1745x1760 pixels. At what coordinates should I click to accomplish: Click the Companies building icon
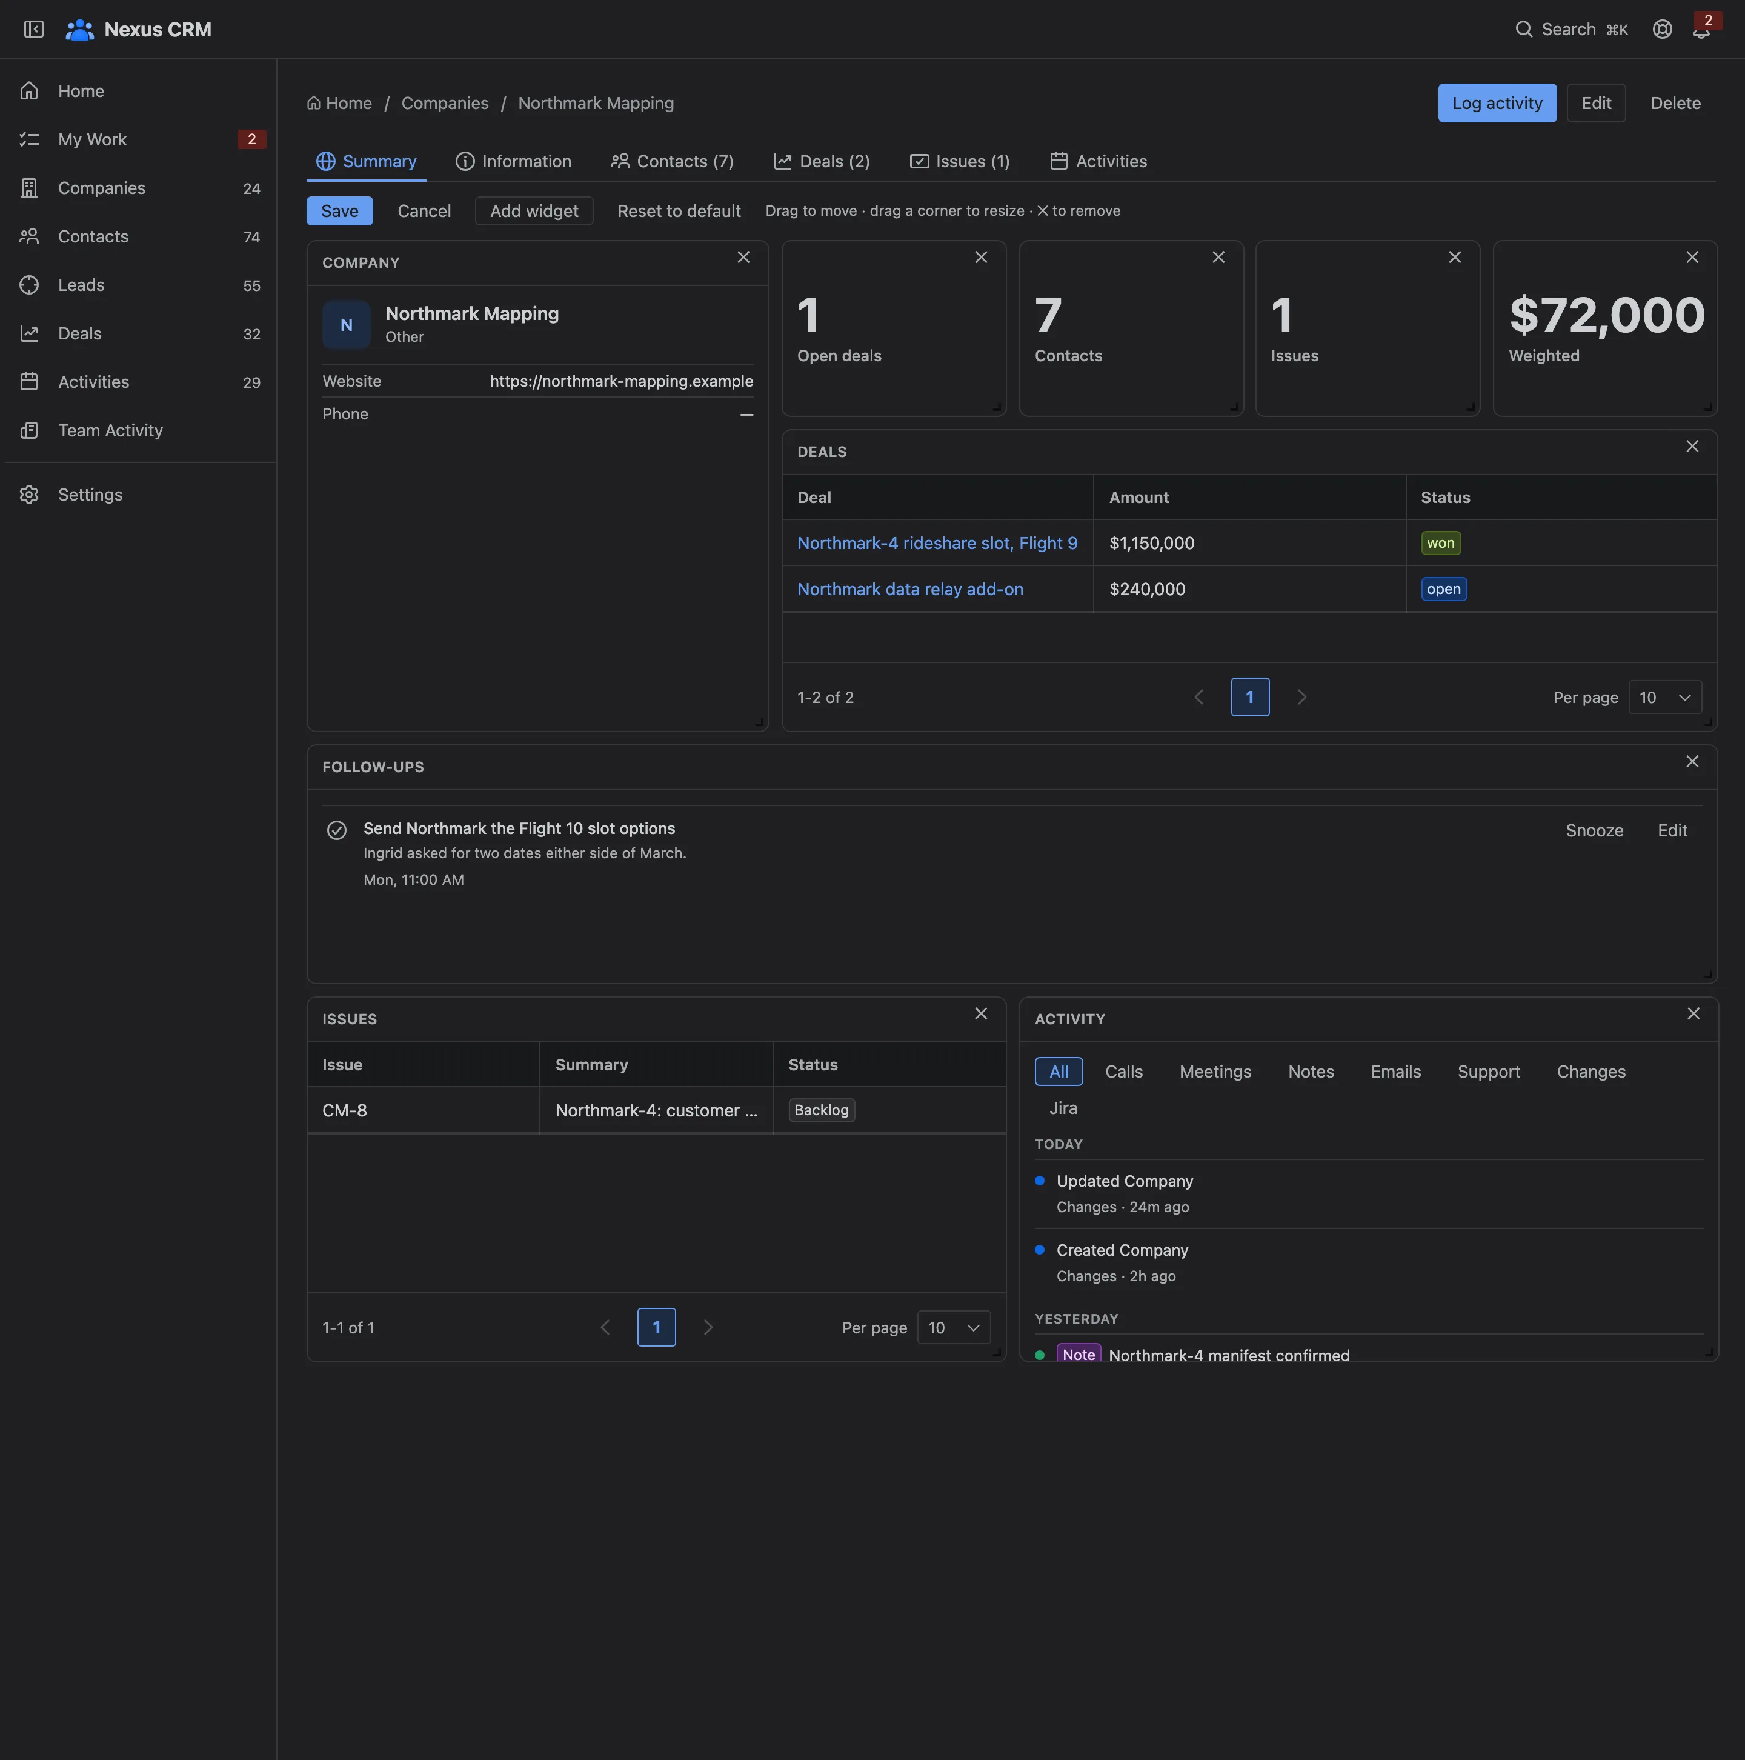[29, 188]
